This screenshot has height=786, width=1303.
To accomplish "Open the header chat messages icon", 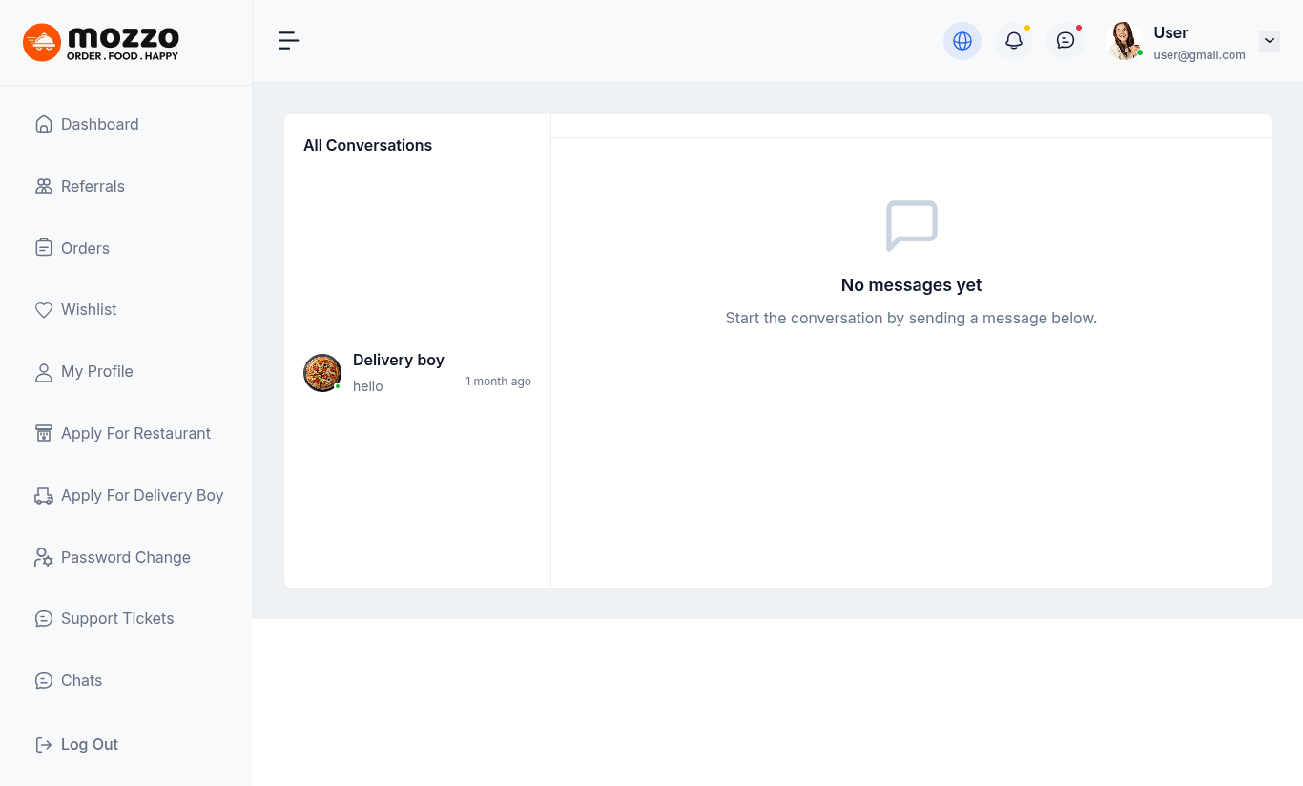I will pos(1065,41).
